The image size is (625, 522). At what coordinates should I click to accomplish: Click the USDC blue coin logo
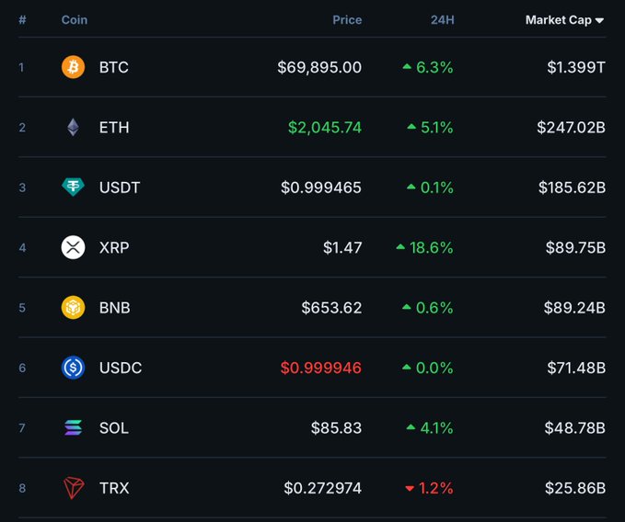pos(73,368)
